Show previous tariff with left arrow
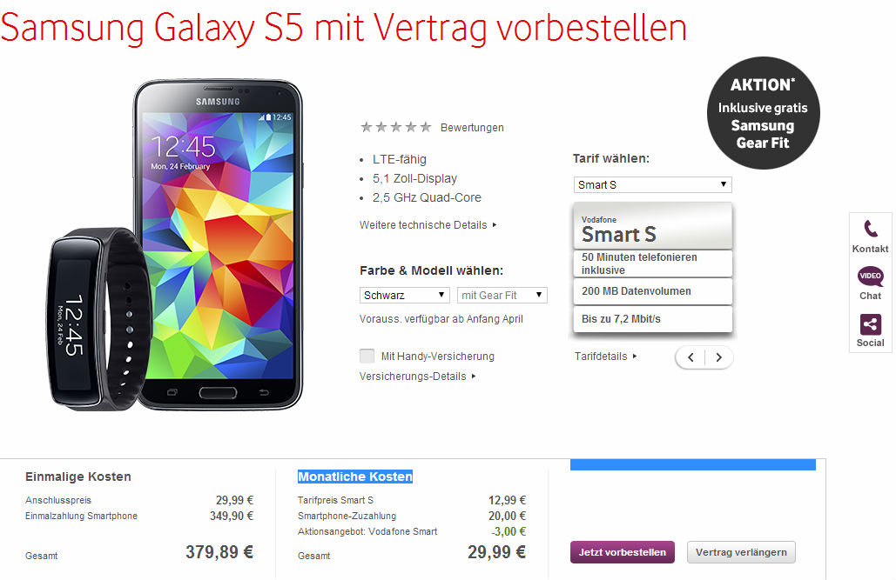The height and width of the screenshot is (580, 896). pos(691,357)
